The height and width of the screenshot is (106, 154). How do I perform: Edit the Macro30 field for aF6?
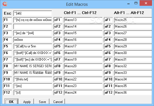point(133,53)
